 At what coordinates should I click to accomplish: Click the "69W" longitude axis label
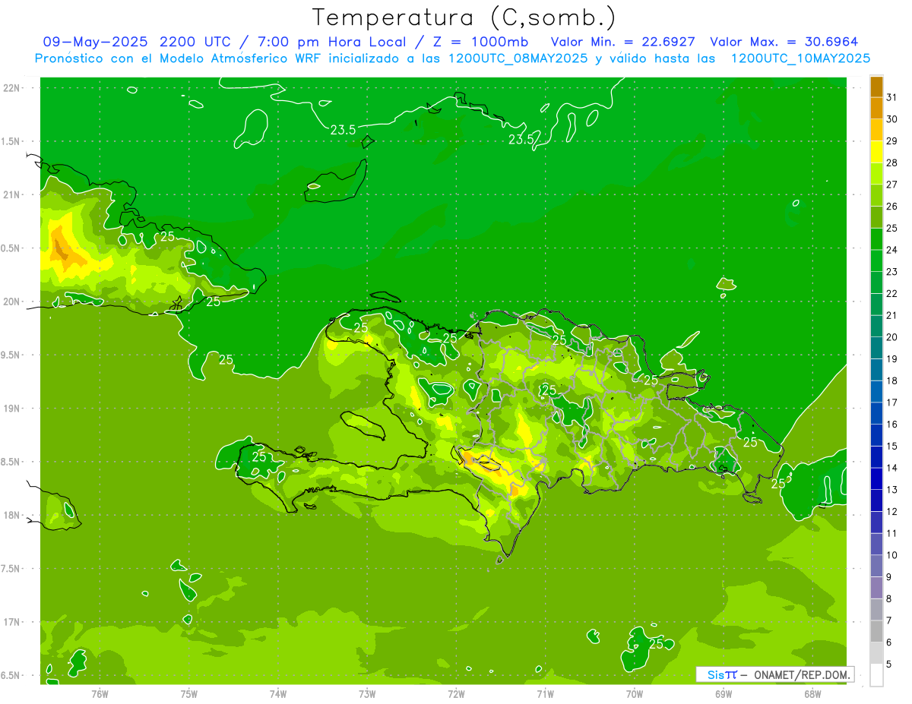pyautogui.click(x=724, y=693)
